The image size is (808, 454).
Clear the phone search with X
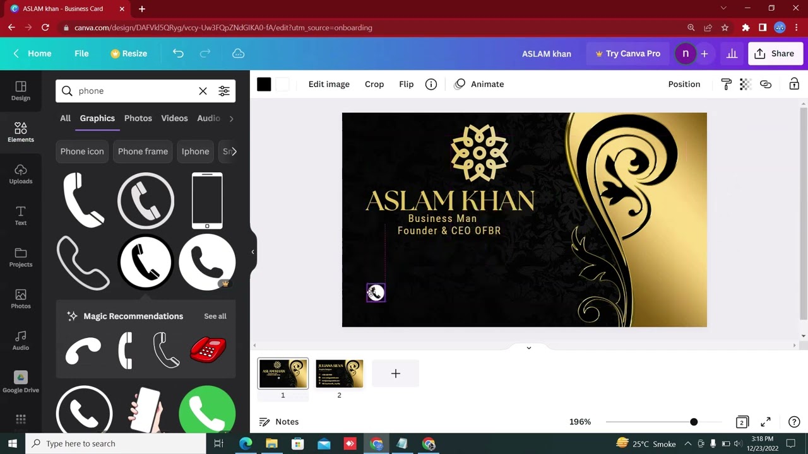tap(203, 91)
